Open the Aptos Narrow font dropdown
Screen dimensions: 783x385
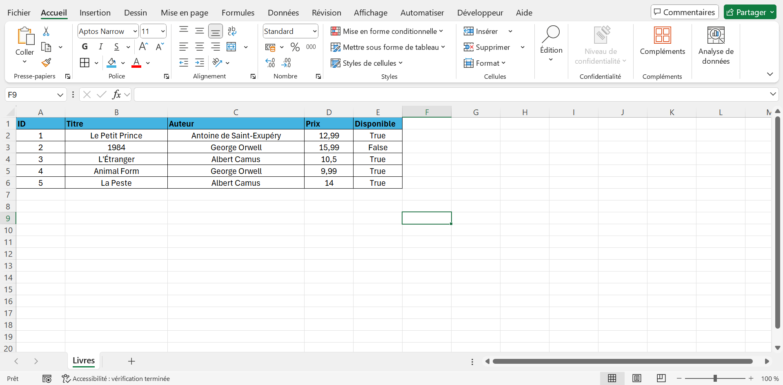tap(135, 31)
